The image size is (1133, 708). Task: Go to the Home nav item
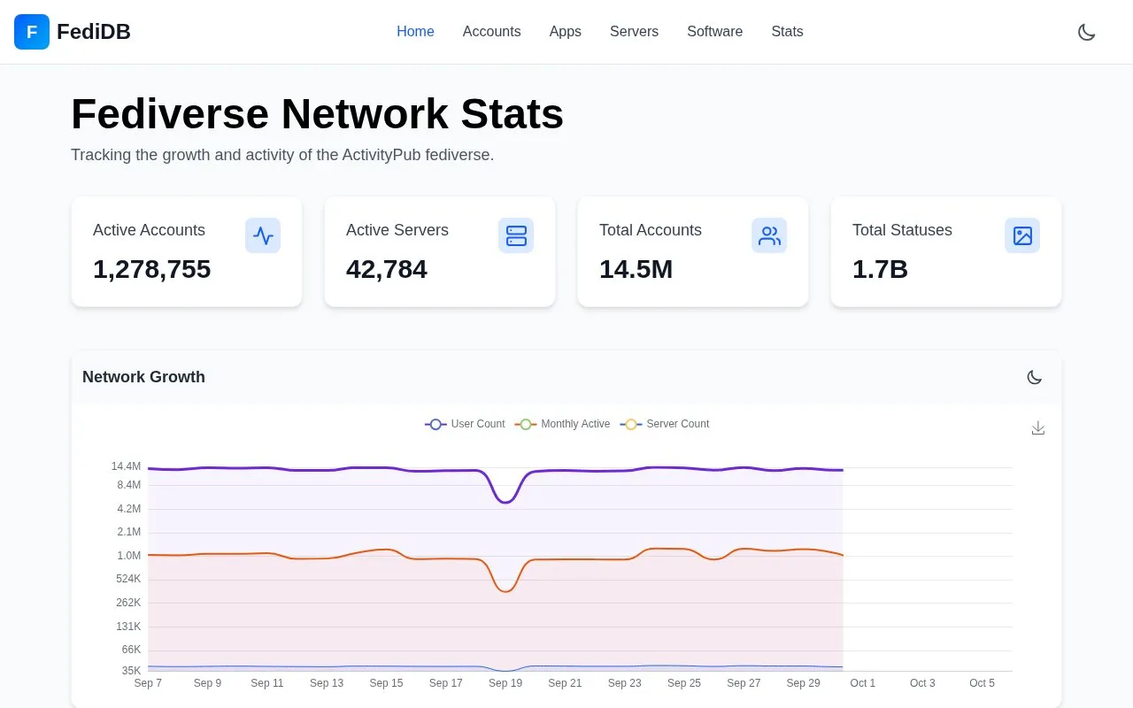pyautogui.click(x=415, y=32)
